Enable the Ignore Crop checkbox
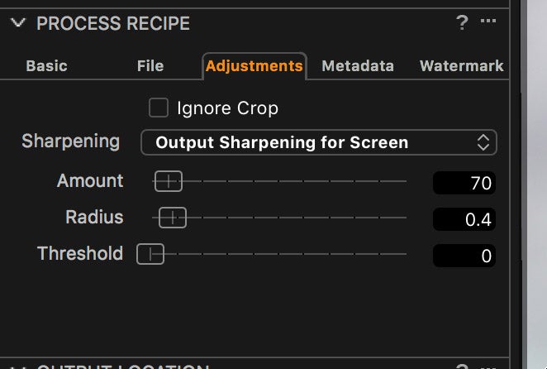This screenshot has width=547, height=369. pos(159,108)
